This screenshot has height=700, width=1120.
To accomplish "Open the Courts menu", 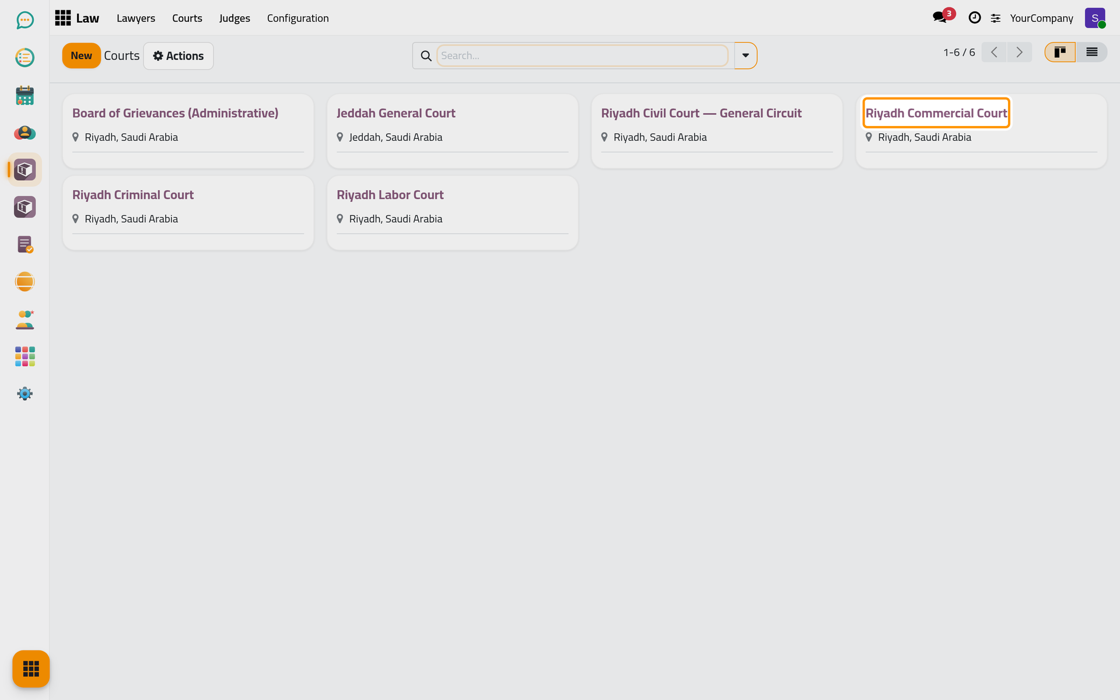I will click(x=187, y=18).
